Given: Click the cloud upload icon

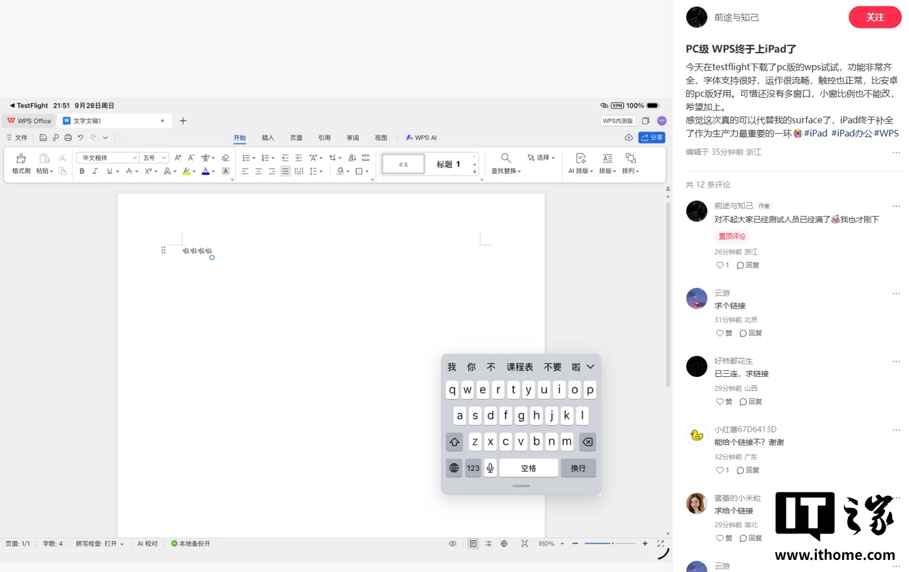Looking at the screenshot, I should click(x=629, y=138).
